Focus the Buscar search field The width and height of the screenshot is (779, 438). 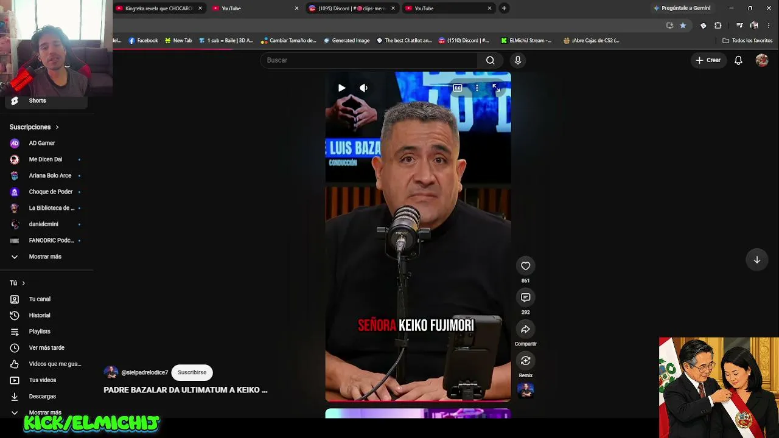point(369,60)
